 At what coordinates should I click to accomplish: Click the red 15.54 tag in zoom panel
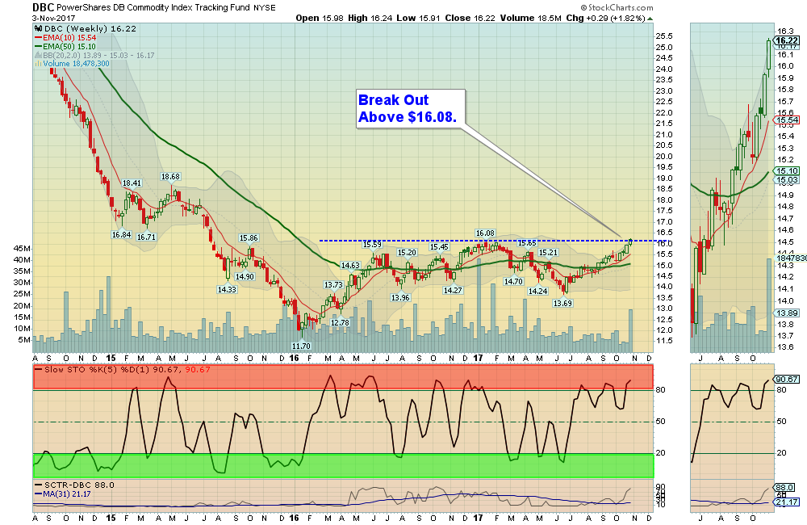(x=787, y=120)
